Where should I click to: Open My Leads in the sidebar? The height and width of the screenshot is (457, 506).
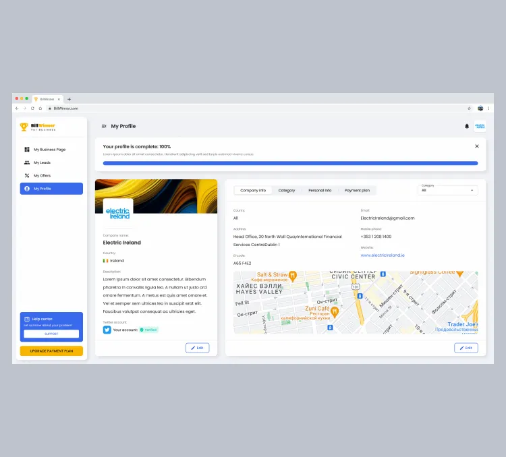coord(51,162)
